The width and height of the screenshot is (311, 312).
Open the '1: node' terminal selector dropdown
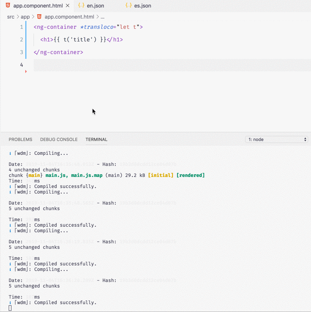click(x=276, y=139)
